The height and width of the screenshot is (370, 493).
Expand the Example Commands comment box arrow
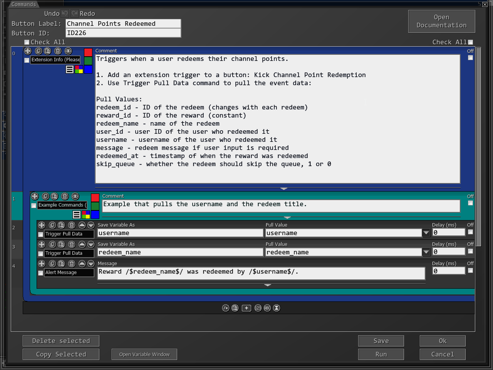point(287,217)
